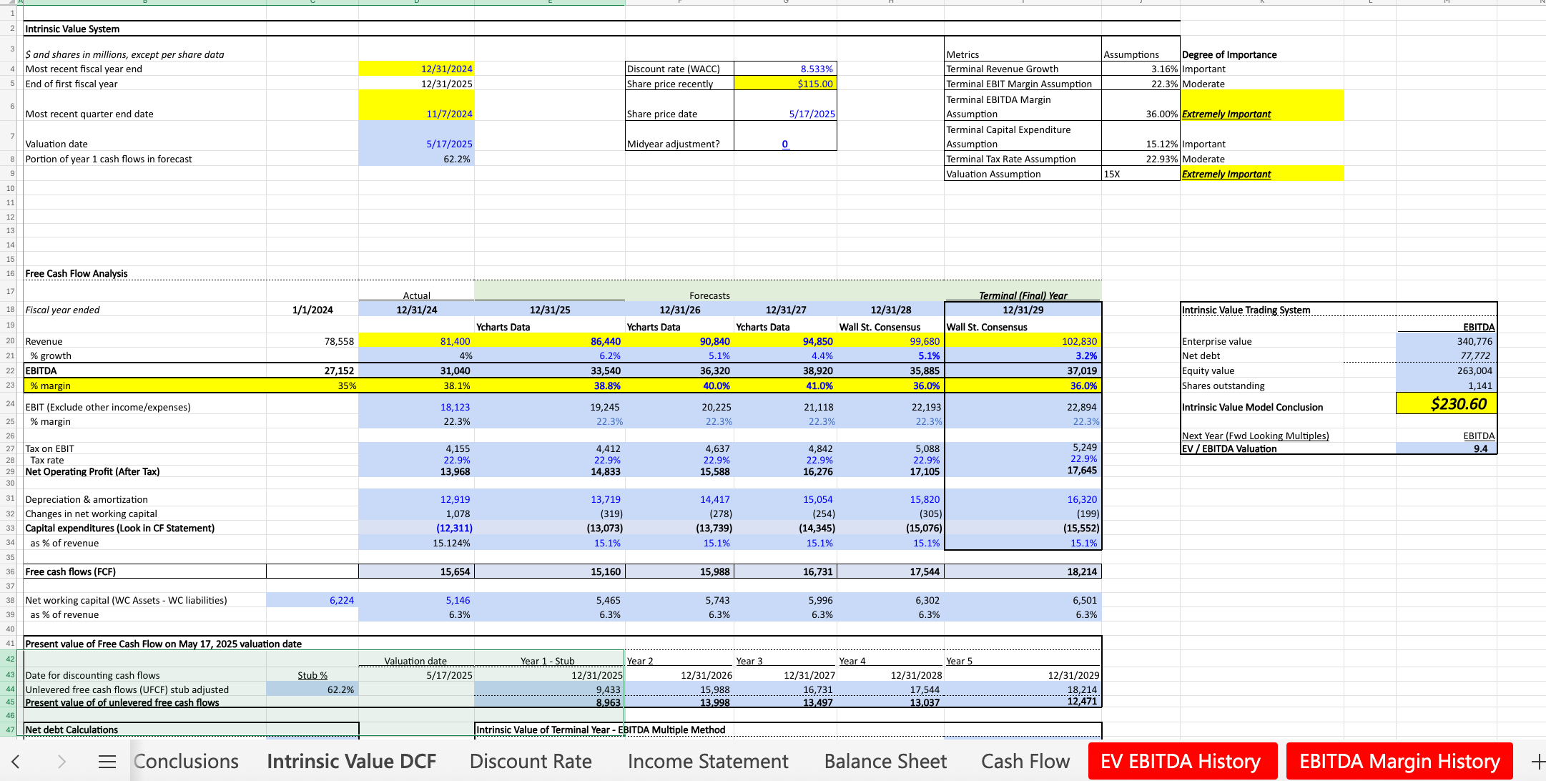Viewport: 1546px width, 781px height.
Task: Switch to EBITDA Margin History tab
Action: click(x=1399, y=762)
